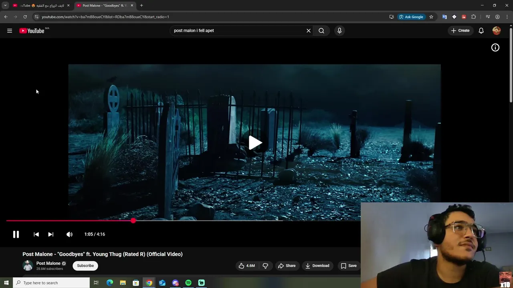Screen dimensions: 513x288
Task: Dislike the video
Action: tap(265, 266)
